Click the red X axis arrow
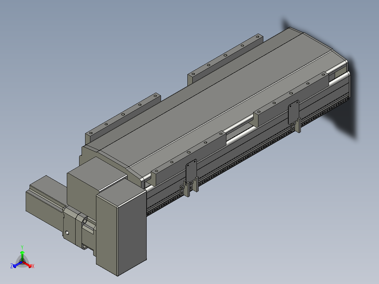Viewport: 379px width, 284px height. [27, 264]
